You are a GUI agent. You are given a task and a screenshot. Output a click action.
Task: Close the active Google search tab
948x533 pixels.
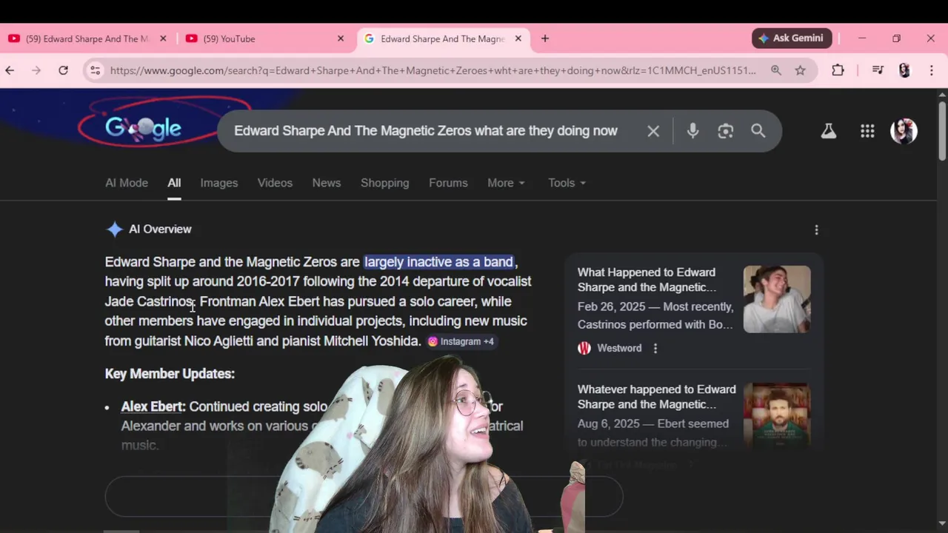[x=518, y=38]
